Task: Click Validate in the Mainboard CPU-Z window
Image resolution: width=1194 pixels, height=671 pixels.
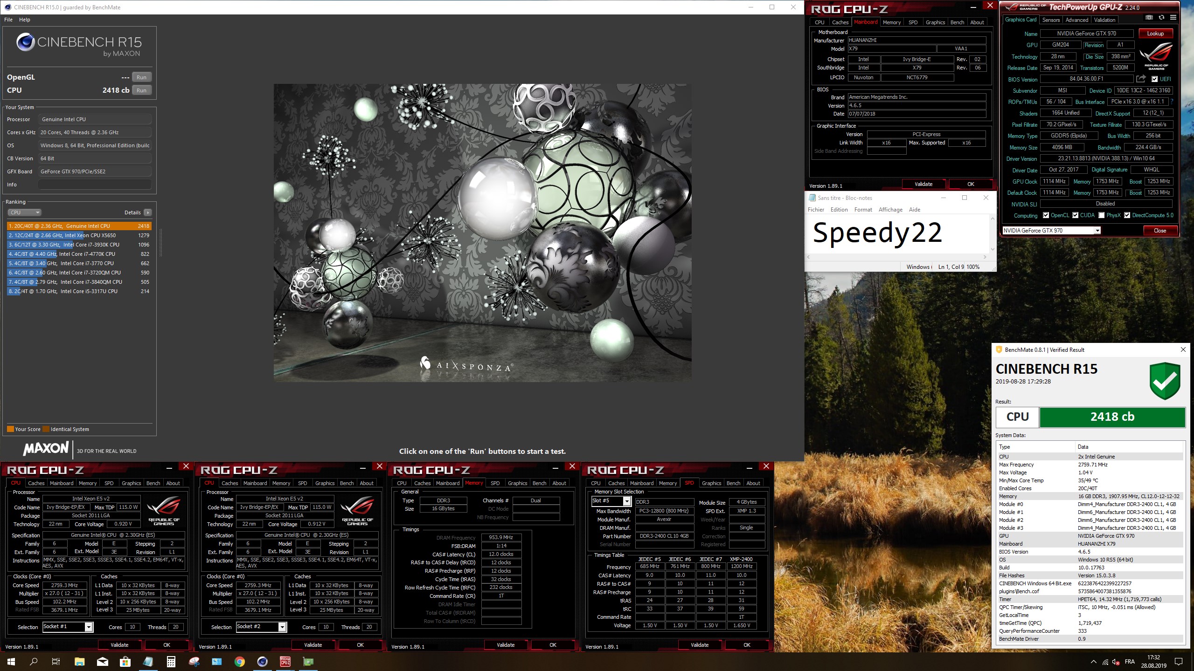Action: pyautogui.click(x=923, y=184)
